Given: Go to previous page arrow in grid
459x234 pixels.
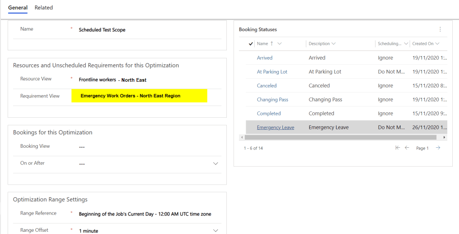Looking at the screenshot, I should click(407, 148).
